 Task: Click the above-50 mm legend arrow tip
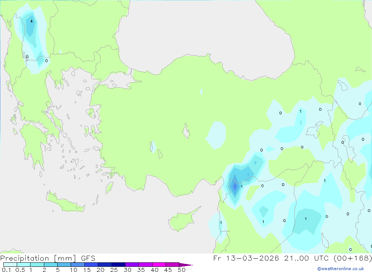[x=186, y=265]
